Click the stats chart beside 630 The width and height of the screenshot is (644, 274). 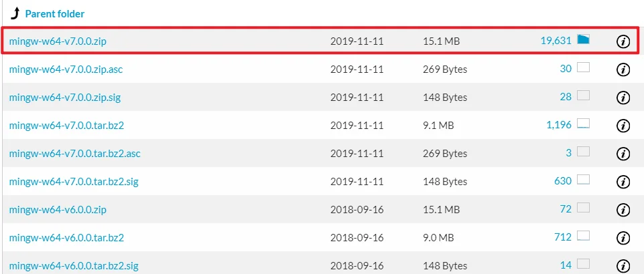(x=583, y=180)
